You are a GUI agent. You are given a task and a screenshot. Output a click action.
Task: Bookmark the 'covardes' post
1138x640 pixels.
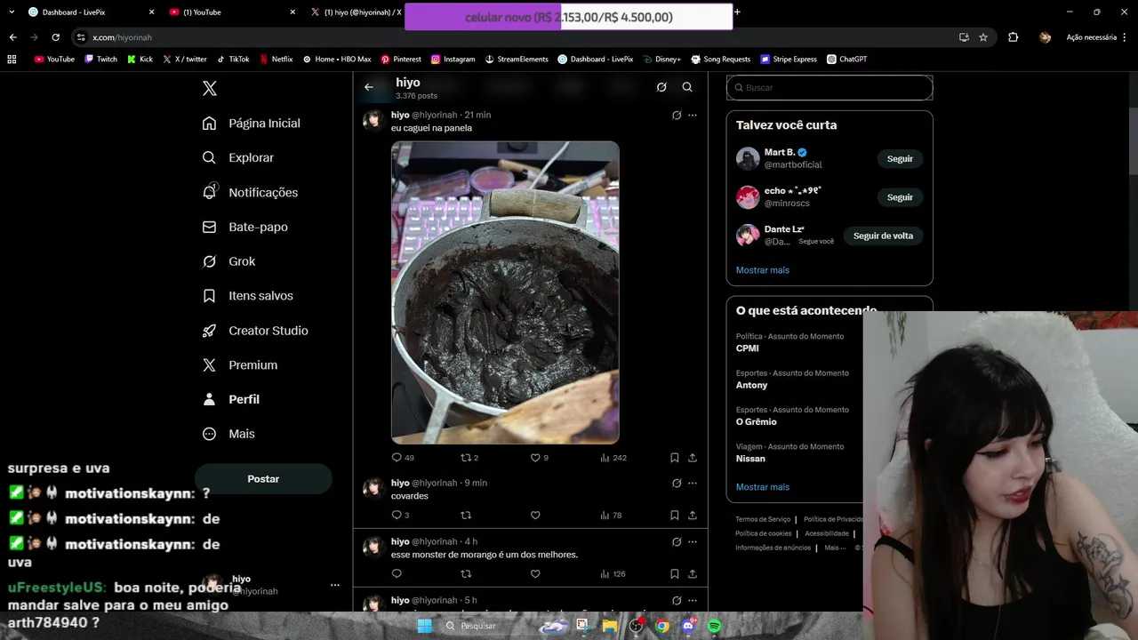[x=675, y=516]
